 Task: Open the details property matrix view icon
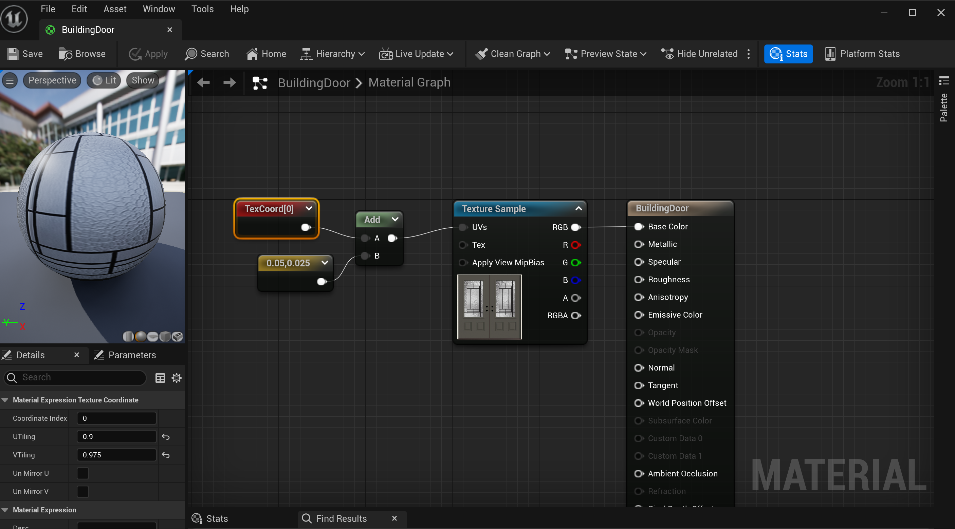pyautogui.click(x=160, y=378)
